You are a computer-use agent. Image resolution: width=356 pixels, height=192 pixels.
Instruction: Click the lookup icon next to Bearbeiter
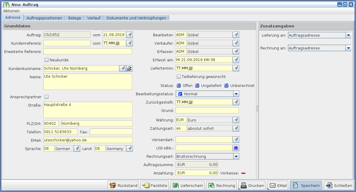236,35
